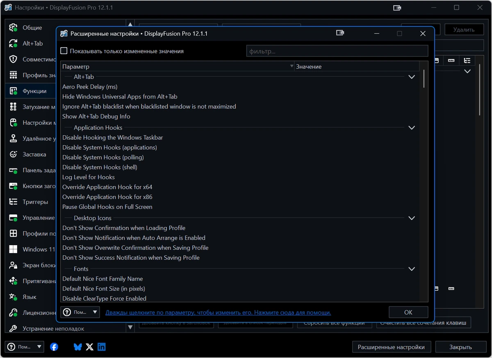Click monitor icon in main Настройки title bar
The image size is (492, 358).
point(397,8)
